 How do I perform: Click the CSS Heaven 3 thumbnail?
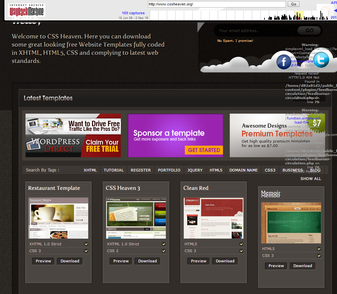click(x=136, y=218)
